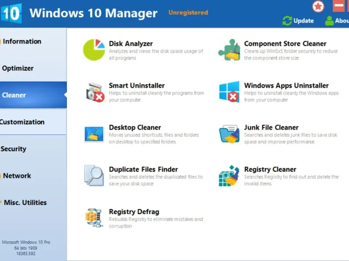
Task: Click "Searches and deletes the duplicated files" text
Action: [156, 180]
